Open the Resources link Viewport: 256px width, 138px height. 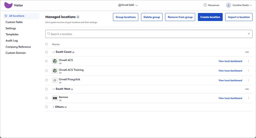214,5
